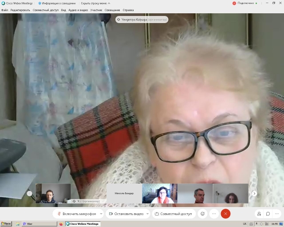Open panel options ellipsis at bottom right
Image resolution: width=284 pixels, height=227 pixels.
277,214
